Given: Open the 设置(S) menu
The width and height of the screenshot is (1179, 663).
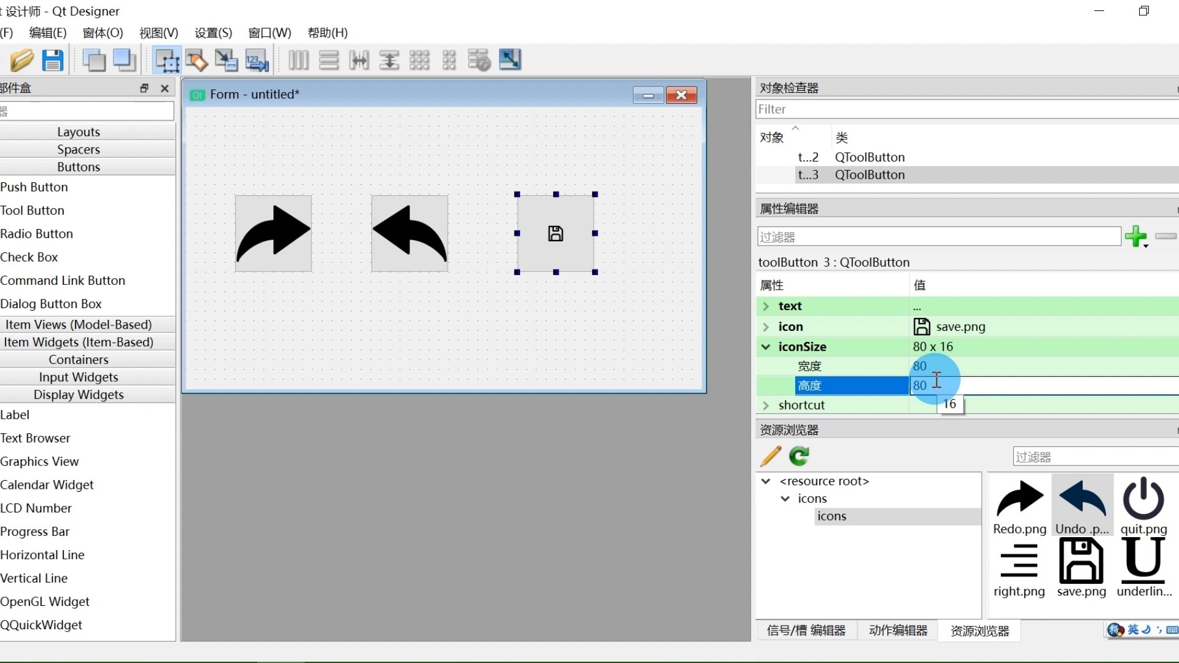Looking at the screenshot, I should (x=213, y=33).
